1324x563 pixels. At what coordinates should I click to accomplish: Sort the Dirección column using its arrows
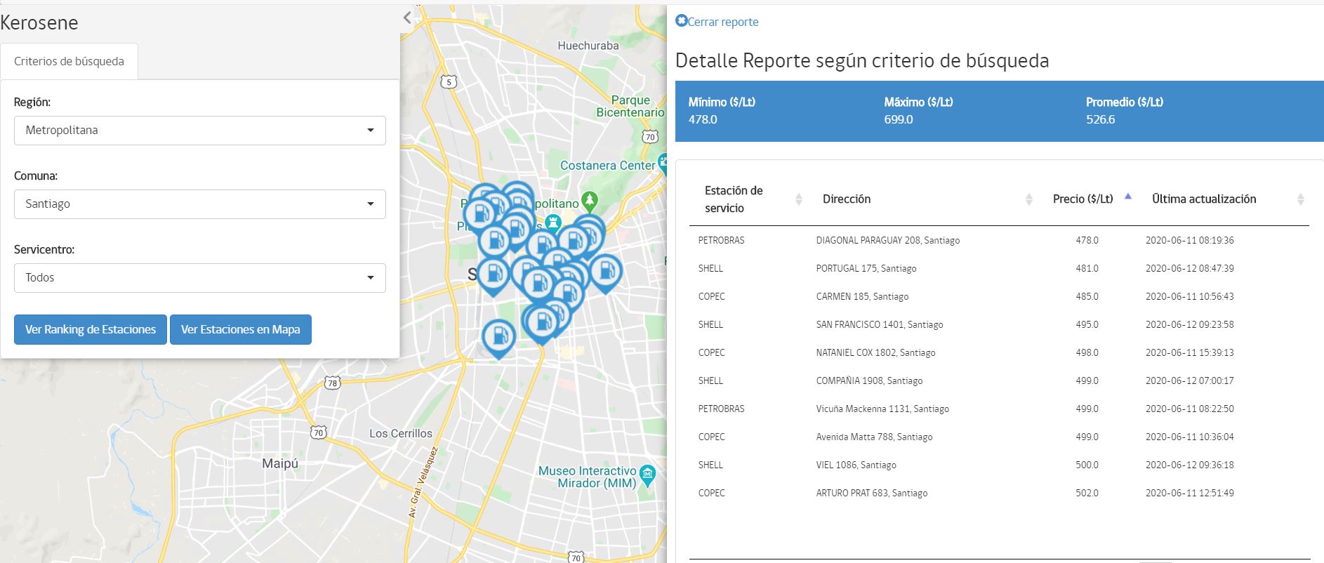click(x=1028, y=199)
